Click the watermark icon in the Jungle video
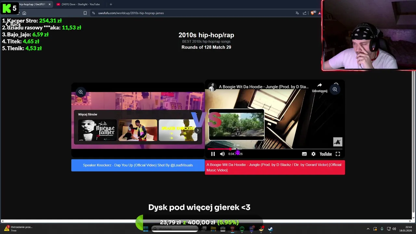 pyautogui.click(x=338, y=142)
